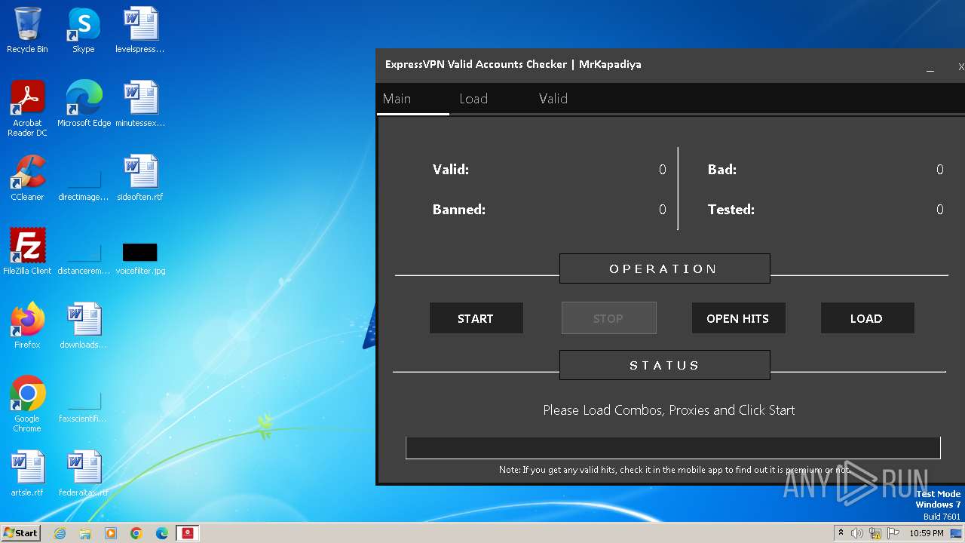Launch Microsoft Edge desktop shortcut
This screenshot has height=543, width=965.
point(84,104)
